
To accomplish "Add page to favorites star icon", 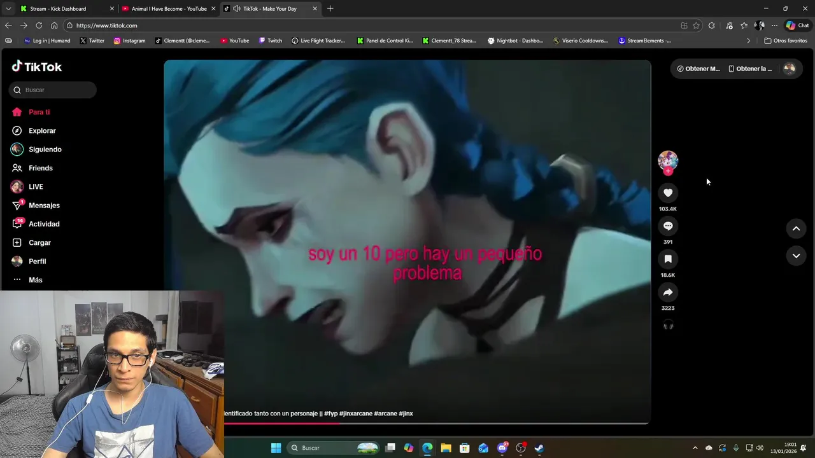I will coord(696,25).
